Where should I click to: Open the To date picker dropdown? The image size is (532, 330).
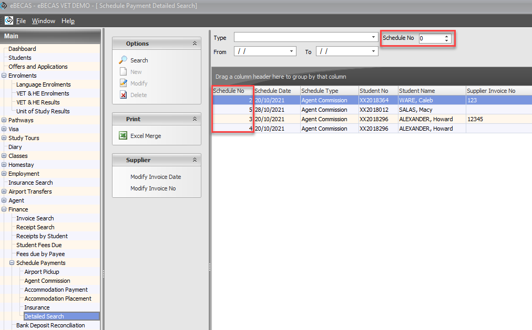tap(374, 51)
